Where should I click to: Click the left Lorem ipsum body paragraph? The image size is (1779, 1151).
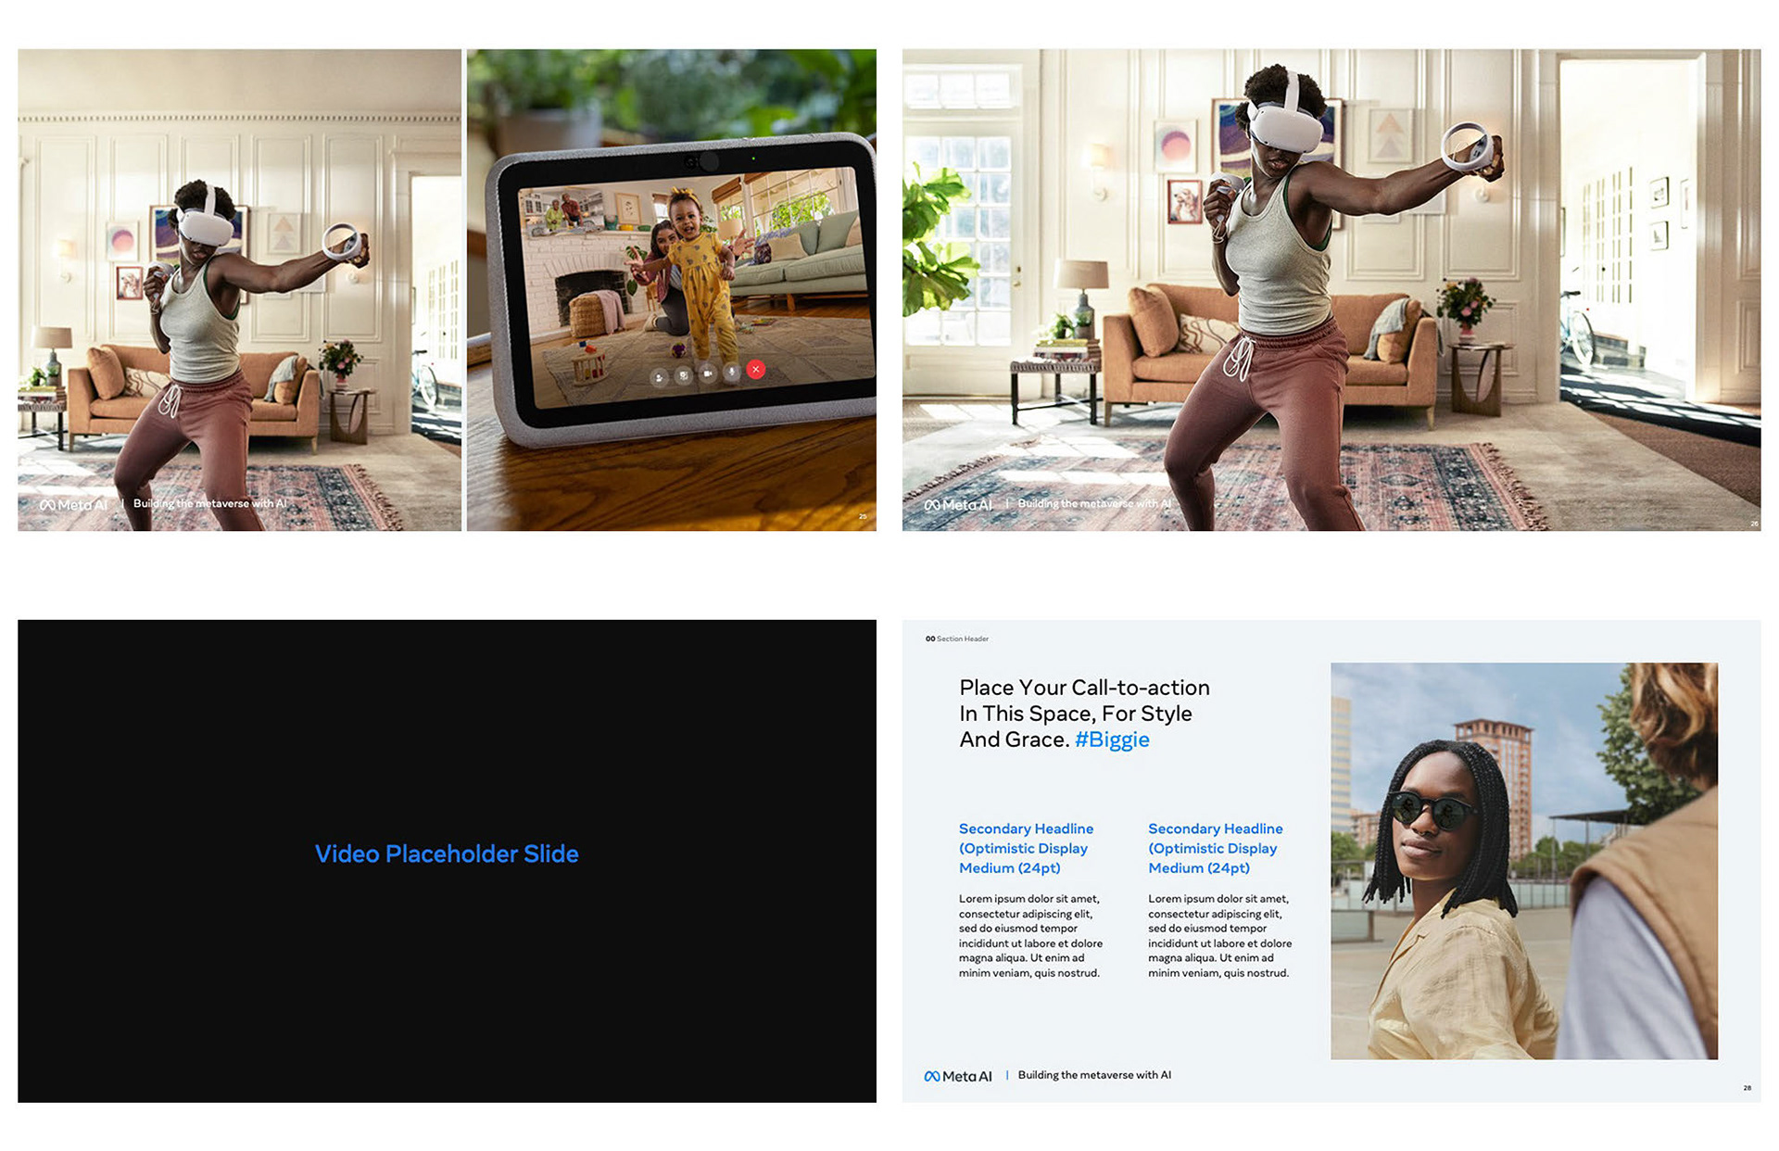(x=1030, y=935)
